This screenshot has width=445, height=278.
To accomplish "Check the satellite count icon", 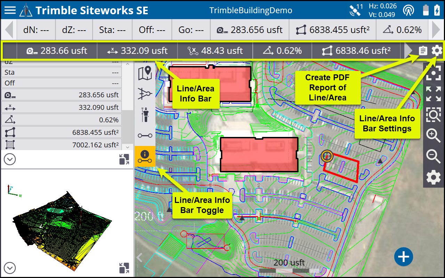I will pos(356,10).
